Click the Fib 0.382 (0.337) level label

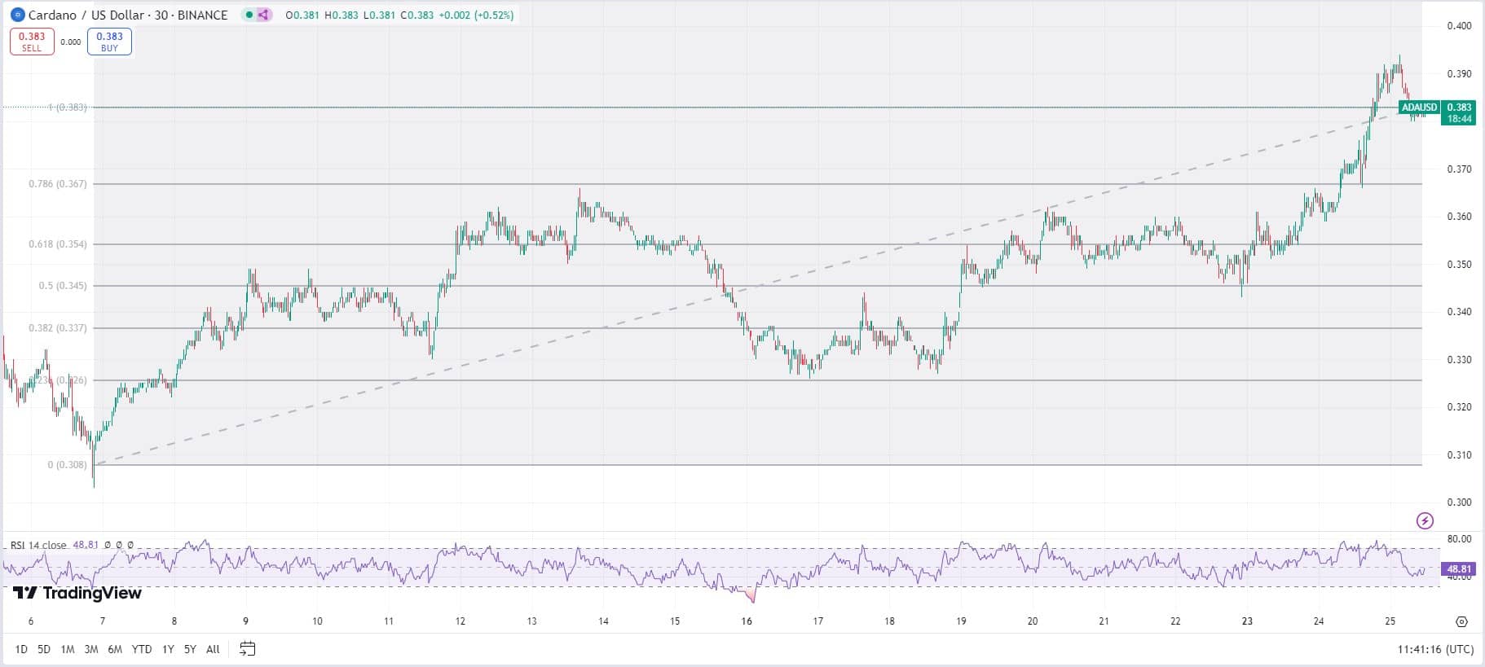click(x=58, y=328)
